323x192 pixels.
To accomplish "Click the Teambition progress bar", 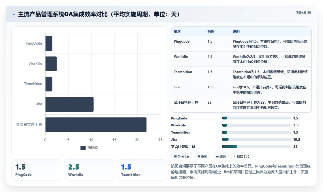I will [256, 132].
